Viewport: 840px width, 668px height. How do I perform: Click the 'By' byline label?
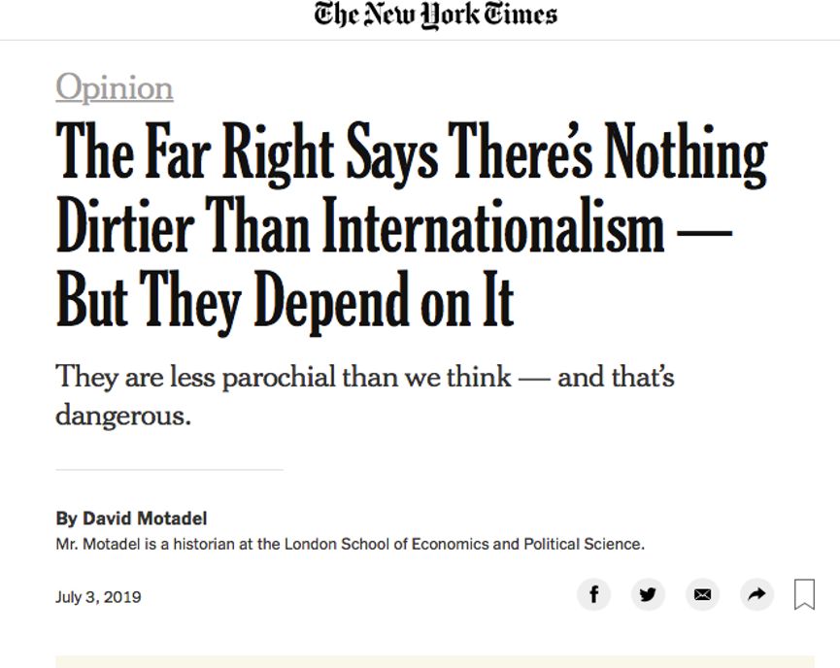pos(66,519)
